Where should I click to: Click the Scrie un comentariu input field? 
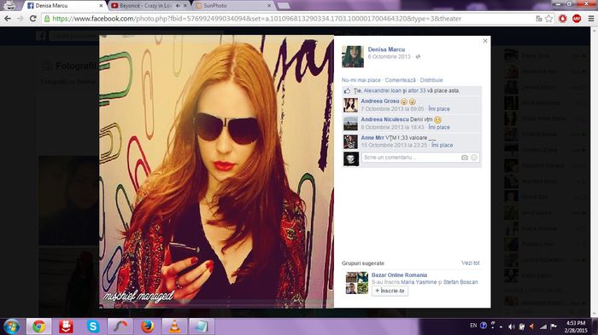coord(411,158)
